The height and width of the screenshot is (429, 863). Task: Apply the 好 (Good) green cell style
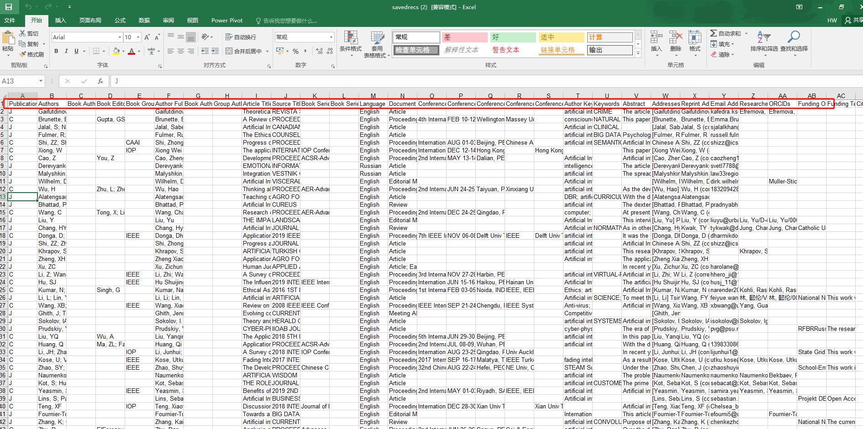(512, 37)
